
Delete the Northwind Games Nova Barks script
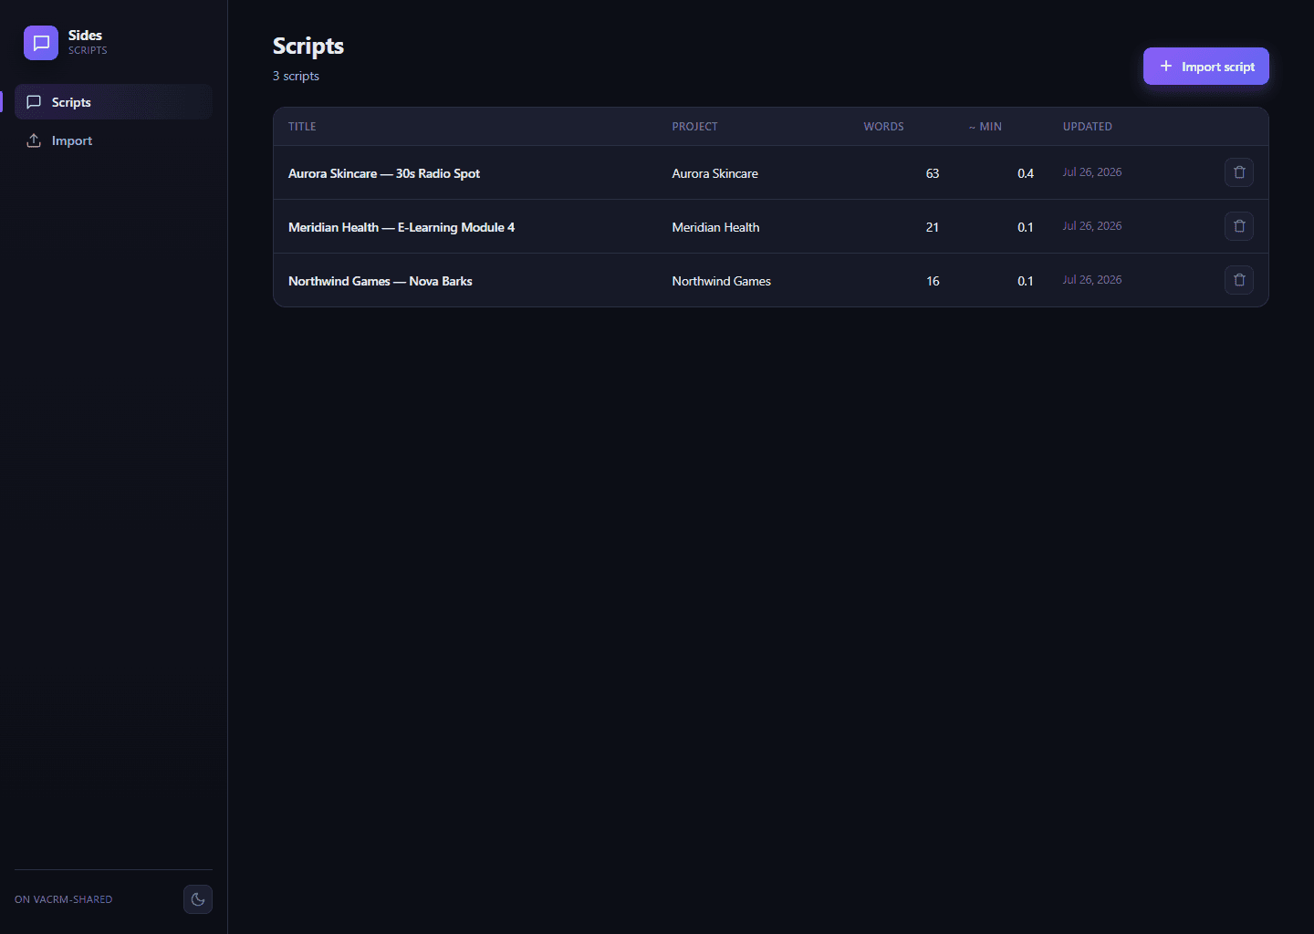click(x=1239, y=280)
